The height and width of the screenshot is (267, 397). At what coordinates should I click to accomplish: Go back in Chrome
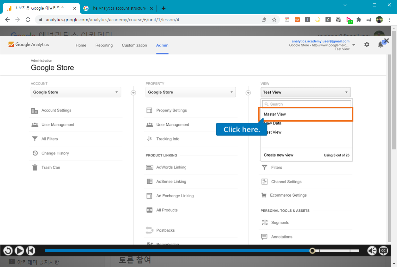click(7, 20)
